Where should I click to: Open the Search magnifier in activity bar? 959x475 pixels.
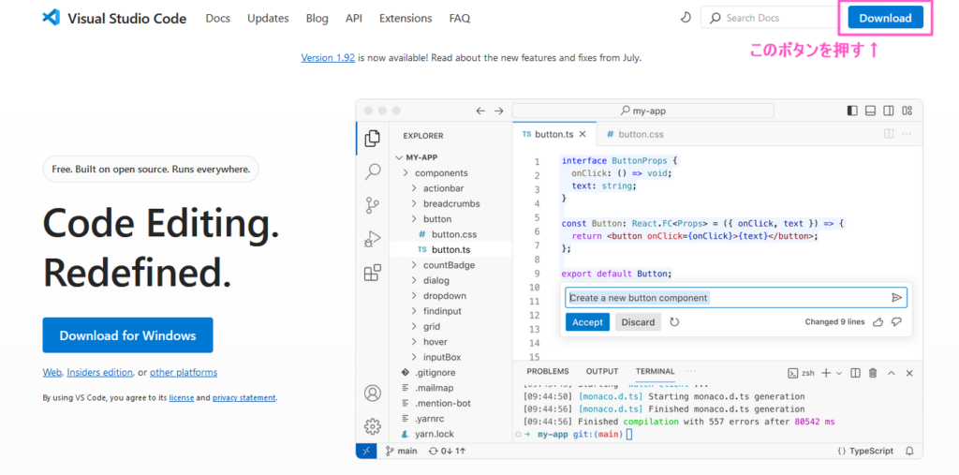click(372, 171)
